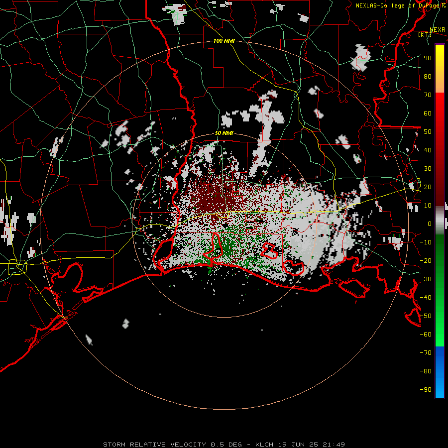Image resolution: width=448 pixels, height=448 pixels.
Task: Click the "-80" value on velocity scale
Action: [x=426, y=371]
